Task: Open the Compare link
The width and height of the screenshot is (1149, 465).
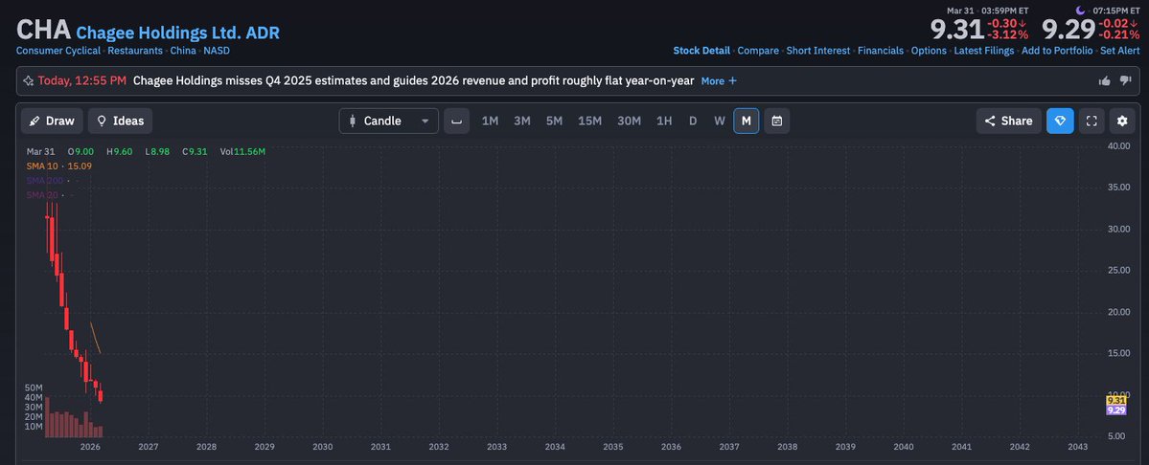Action: pos(758,51)
